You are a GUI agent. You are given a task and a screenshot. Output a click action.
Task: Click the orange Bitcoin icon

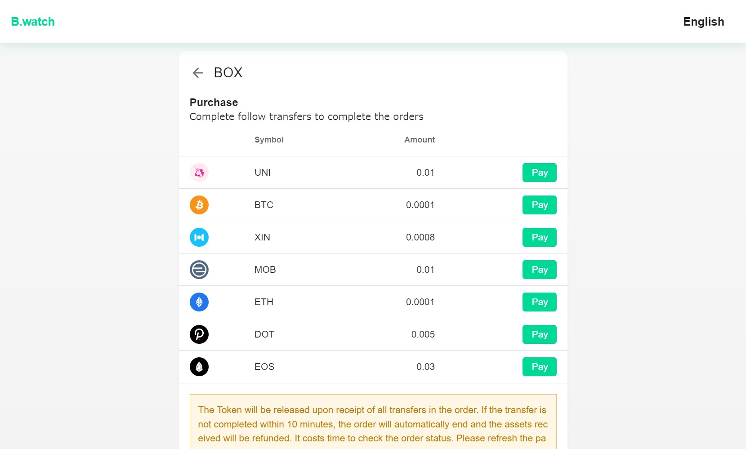click(199, 205)
